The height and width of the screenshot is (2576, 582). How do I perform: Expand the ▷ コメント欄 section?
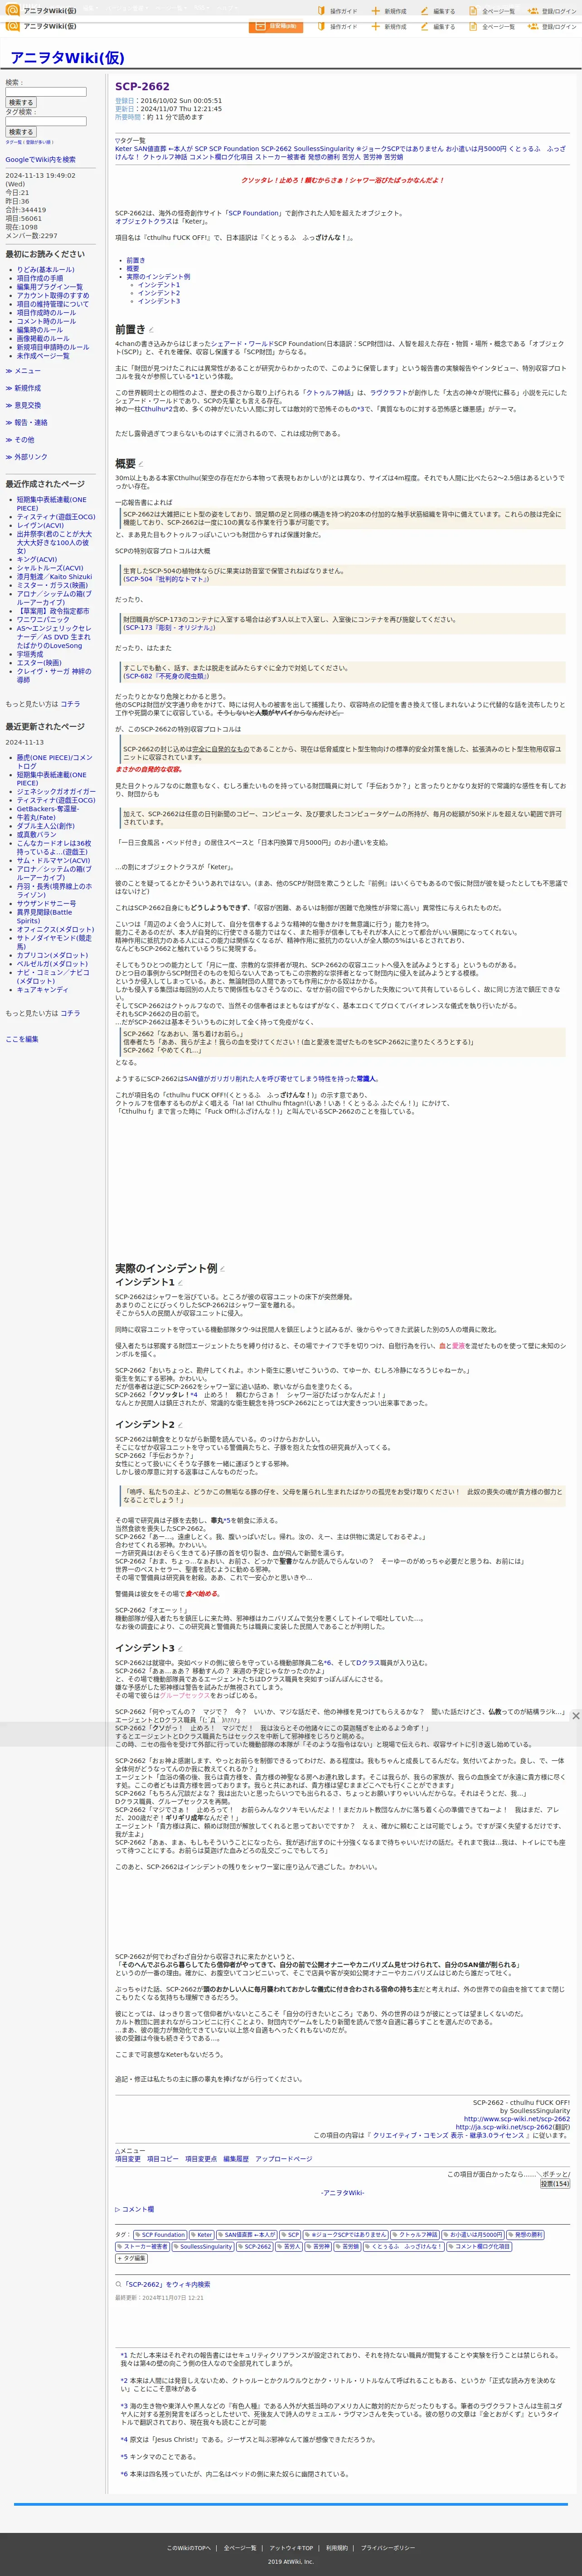(135, 2209)
